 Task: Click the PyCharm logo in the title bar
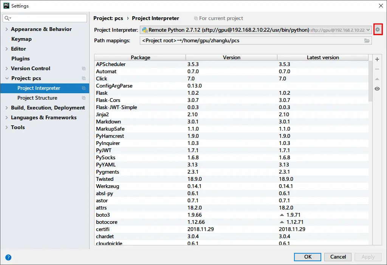(x=6, y=6)
